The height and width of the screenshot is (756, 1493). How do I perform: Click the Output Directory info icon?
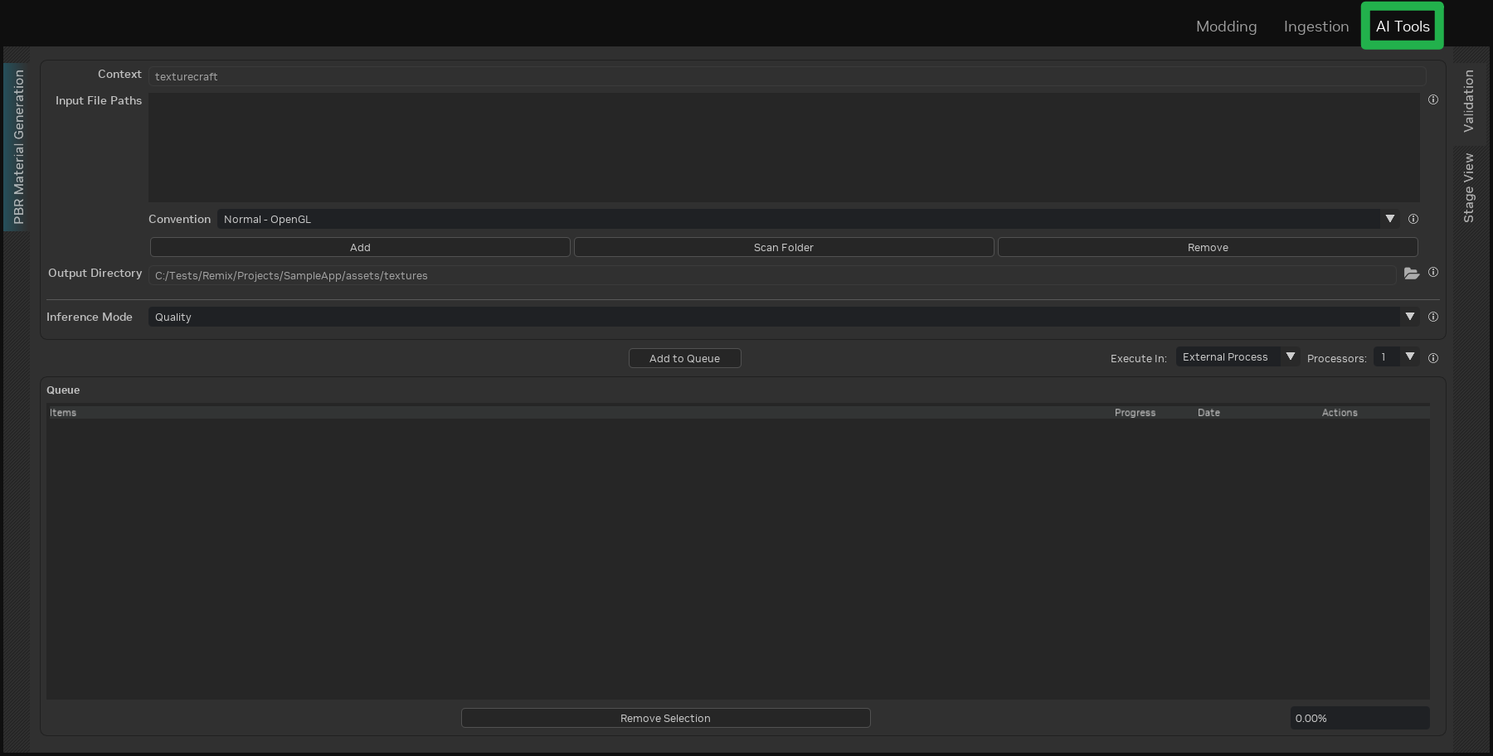click(x=1432, y=272)
